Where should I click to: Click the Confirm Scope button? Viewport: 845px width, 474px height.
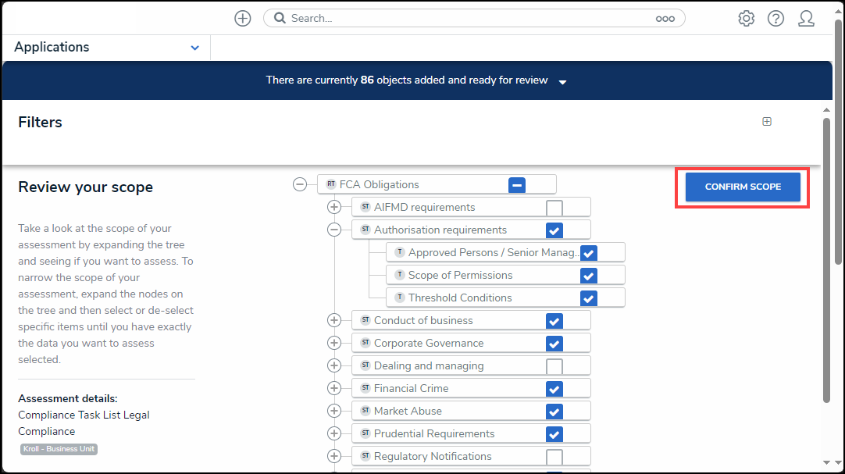pos(742,187)
